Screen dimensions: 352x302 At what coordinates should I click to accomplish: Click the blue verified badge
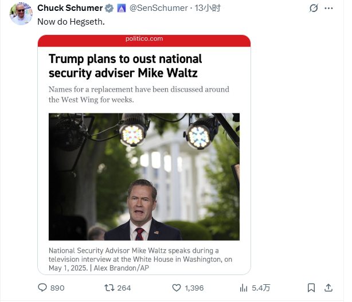point(109,8)
